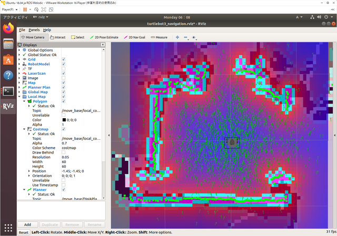The height and width of the screenshot is (236, 337).
Task: Select the Interact tool
Action: (x=57, y=37)
